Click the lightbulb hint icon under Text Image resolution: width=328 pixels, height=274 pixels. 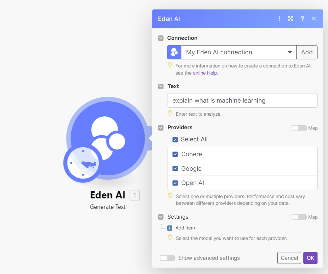coord(170,113)
